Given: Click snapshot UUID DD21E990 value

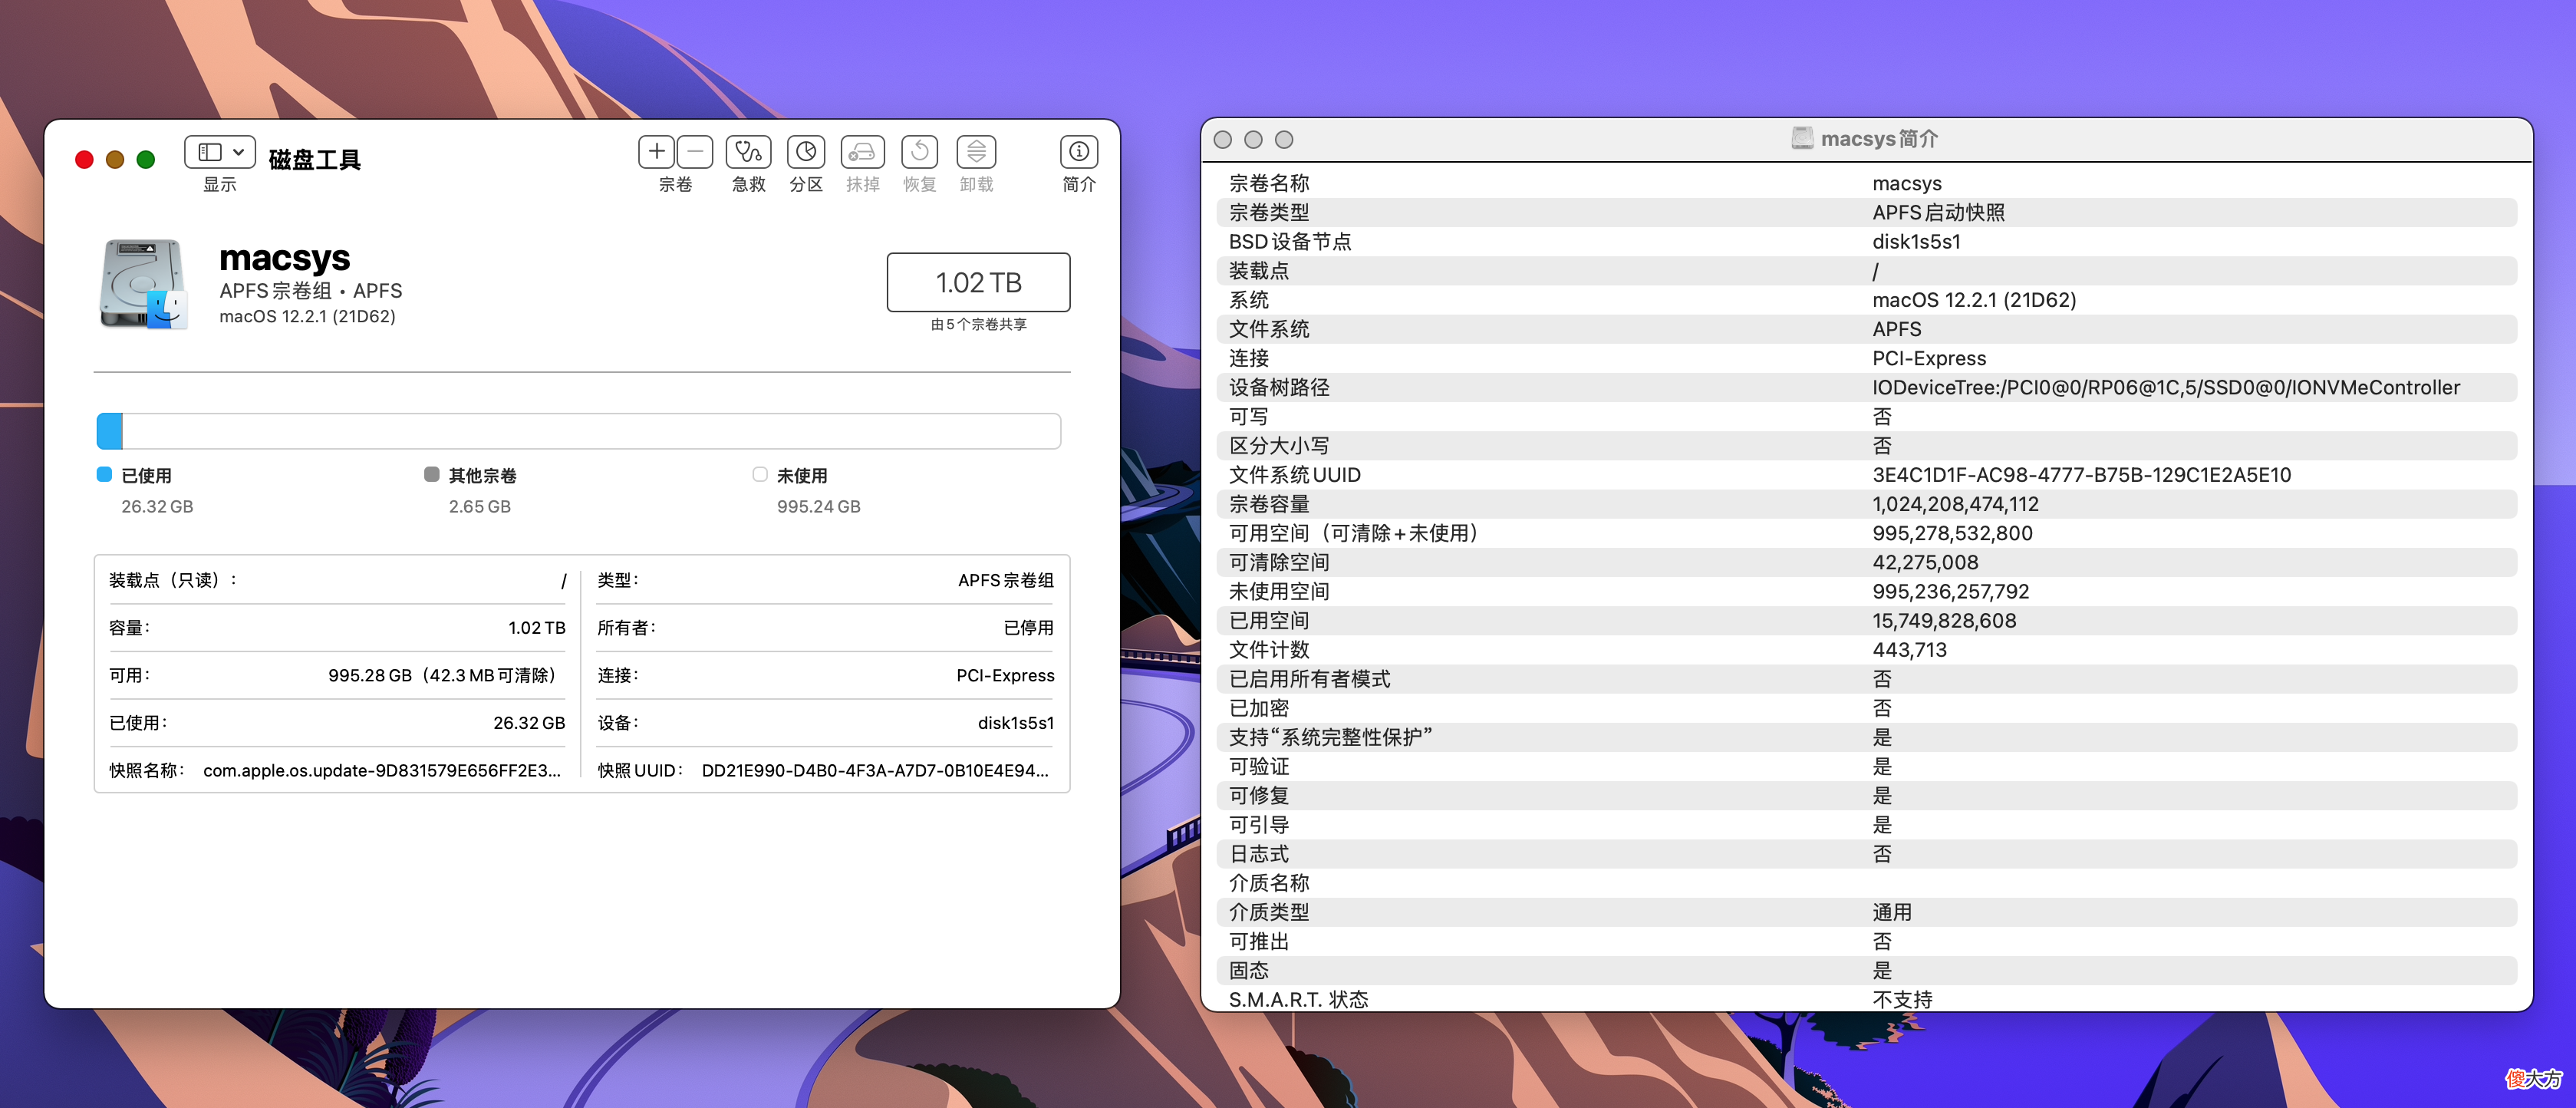Looking at the screenshot, I should click(875, 771).
